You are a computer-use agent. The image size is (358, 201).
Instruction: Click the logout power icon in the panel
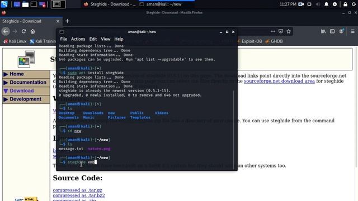(x=354, y=4)
